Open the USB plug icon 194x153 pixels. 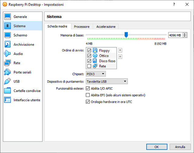click(8, 81)
